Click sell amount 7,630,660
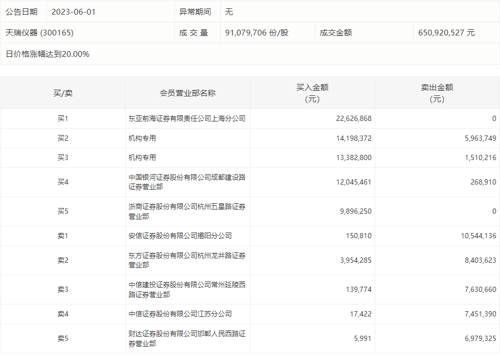 point(481,289)
